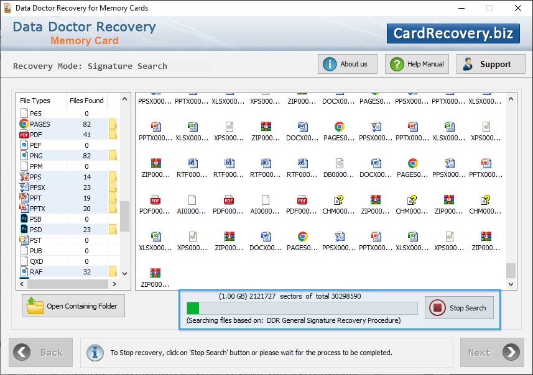Click file type list scroll down arrow
The height and width of the screenshot is (375, 533).
point(124,274)
